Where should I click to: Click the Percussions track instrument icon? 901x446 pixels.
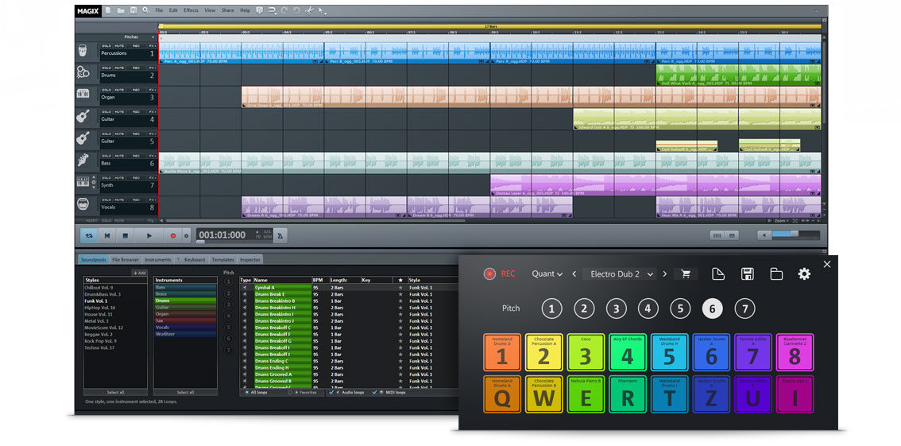point(83,51)
